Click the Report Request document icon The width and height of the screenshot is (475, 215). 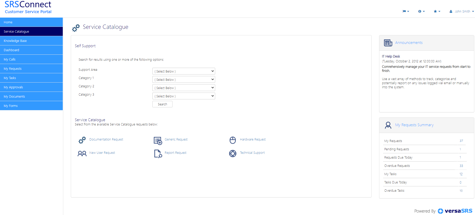pyautogui.click(x=158, y=154)
